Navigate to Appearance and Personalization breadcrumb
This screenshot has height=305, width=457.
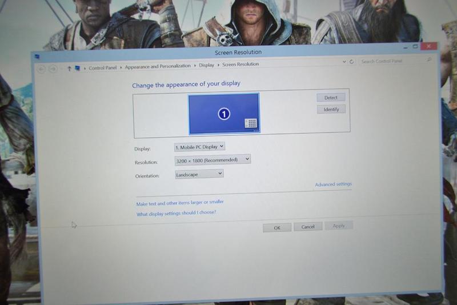pyautogui.click(x=158, y=66)
